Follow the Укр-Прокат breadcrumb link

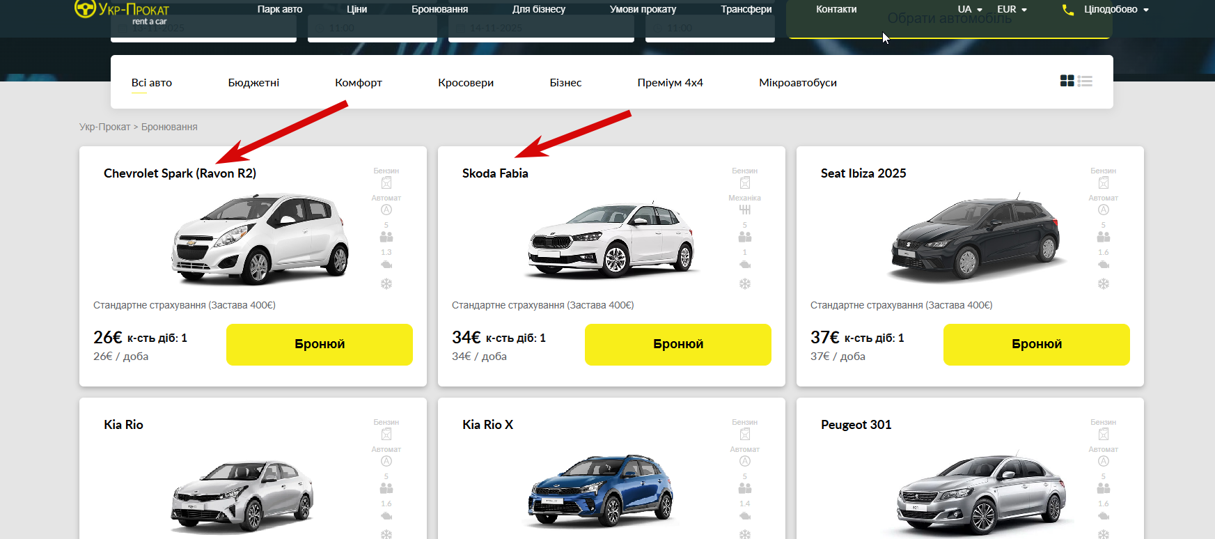[x=105, y=127]
